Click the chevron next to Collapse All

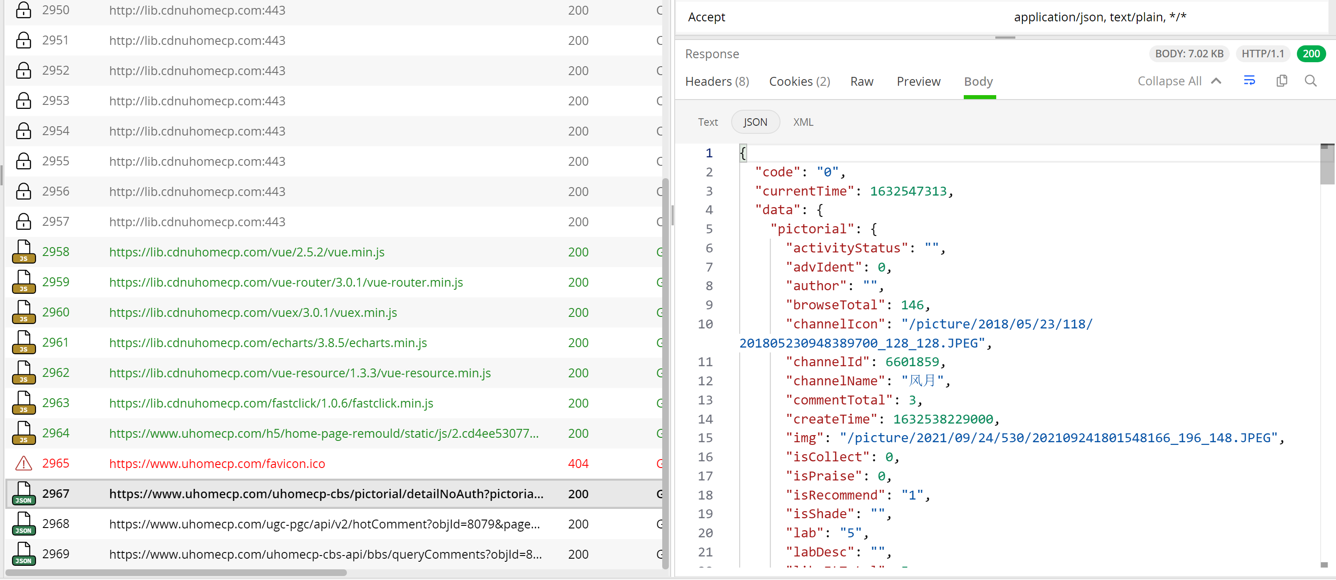point(1215,81)
